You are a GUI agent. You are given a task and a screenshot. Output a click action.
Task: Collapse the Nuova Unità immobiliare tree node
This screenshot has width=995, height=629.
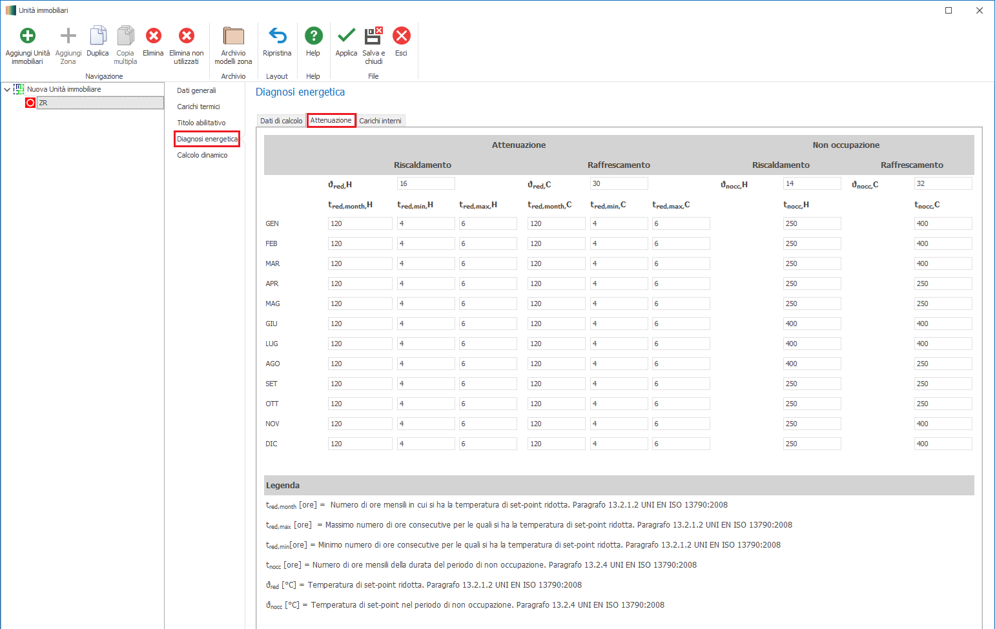[7, 90]
